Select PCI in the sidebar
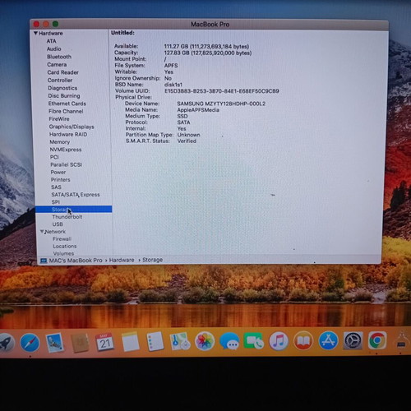 (x=54, y=157)
